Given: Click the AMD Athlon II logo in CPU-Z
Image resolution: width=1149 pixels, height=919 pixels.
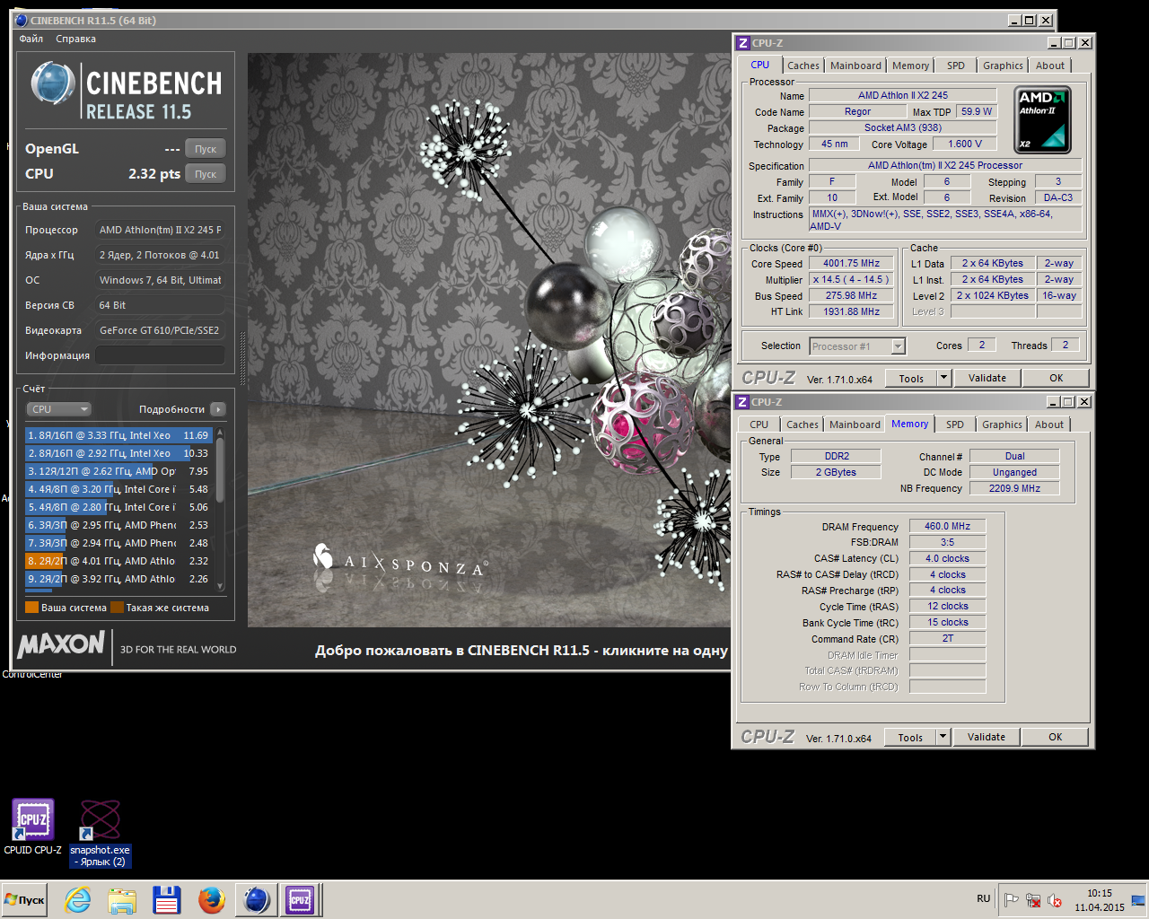Looking at the screenshot, I should coord(1042,119).
